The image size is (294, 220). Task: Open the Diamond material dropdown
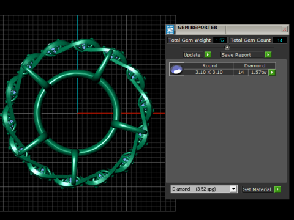(233, 189)
